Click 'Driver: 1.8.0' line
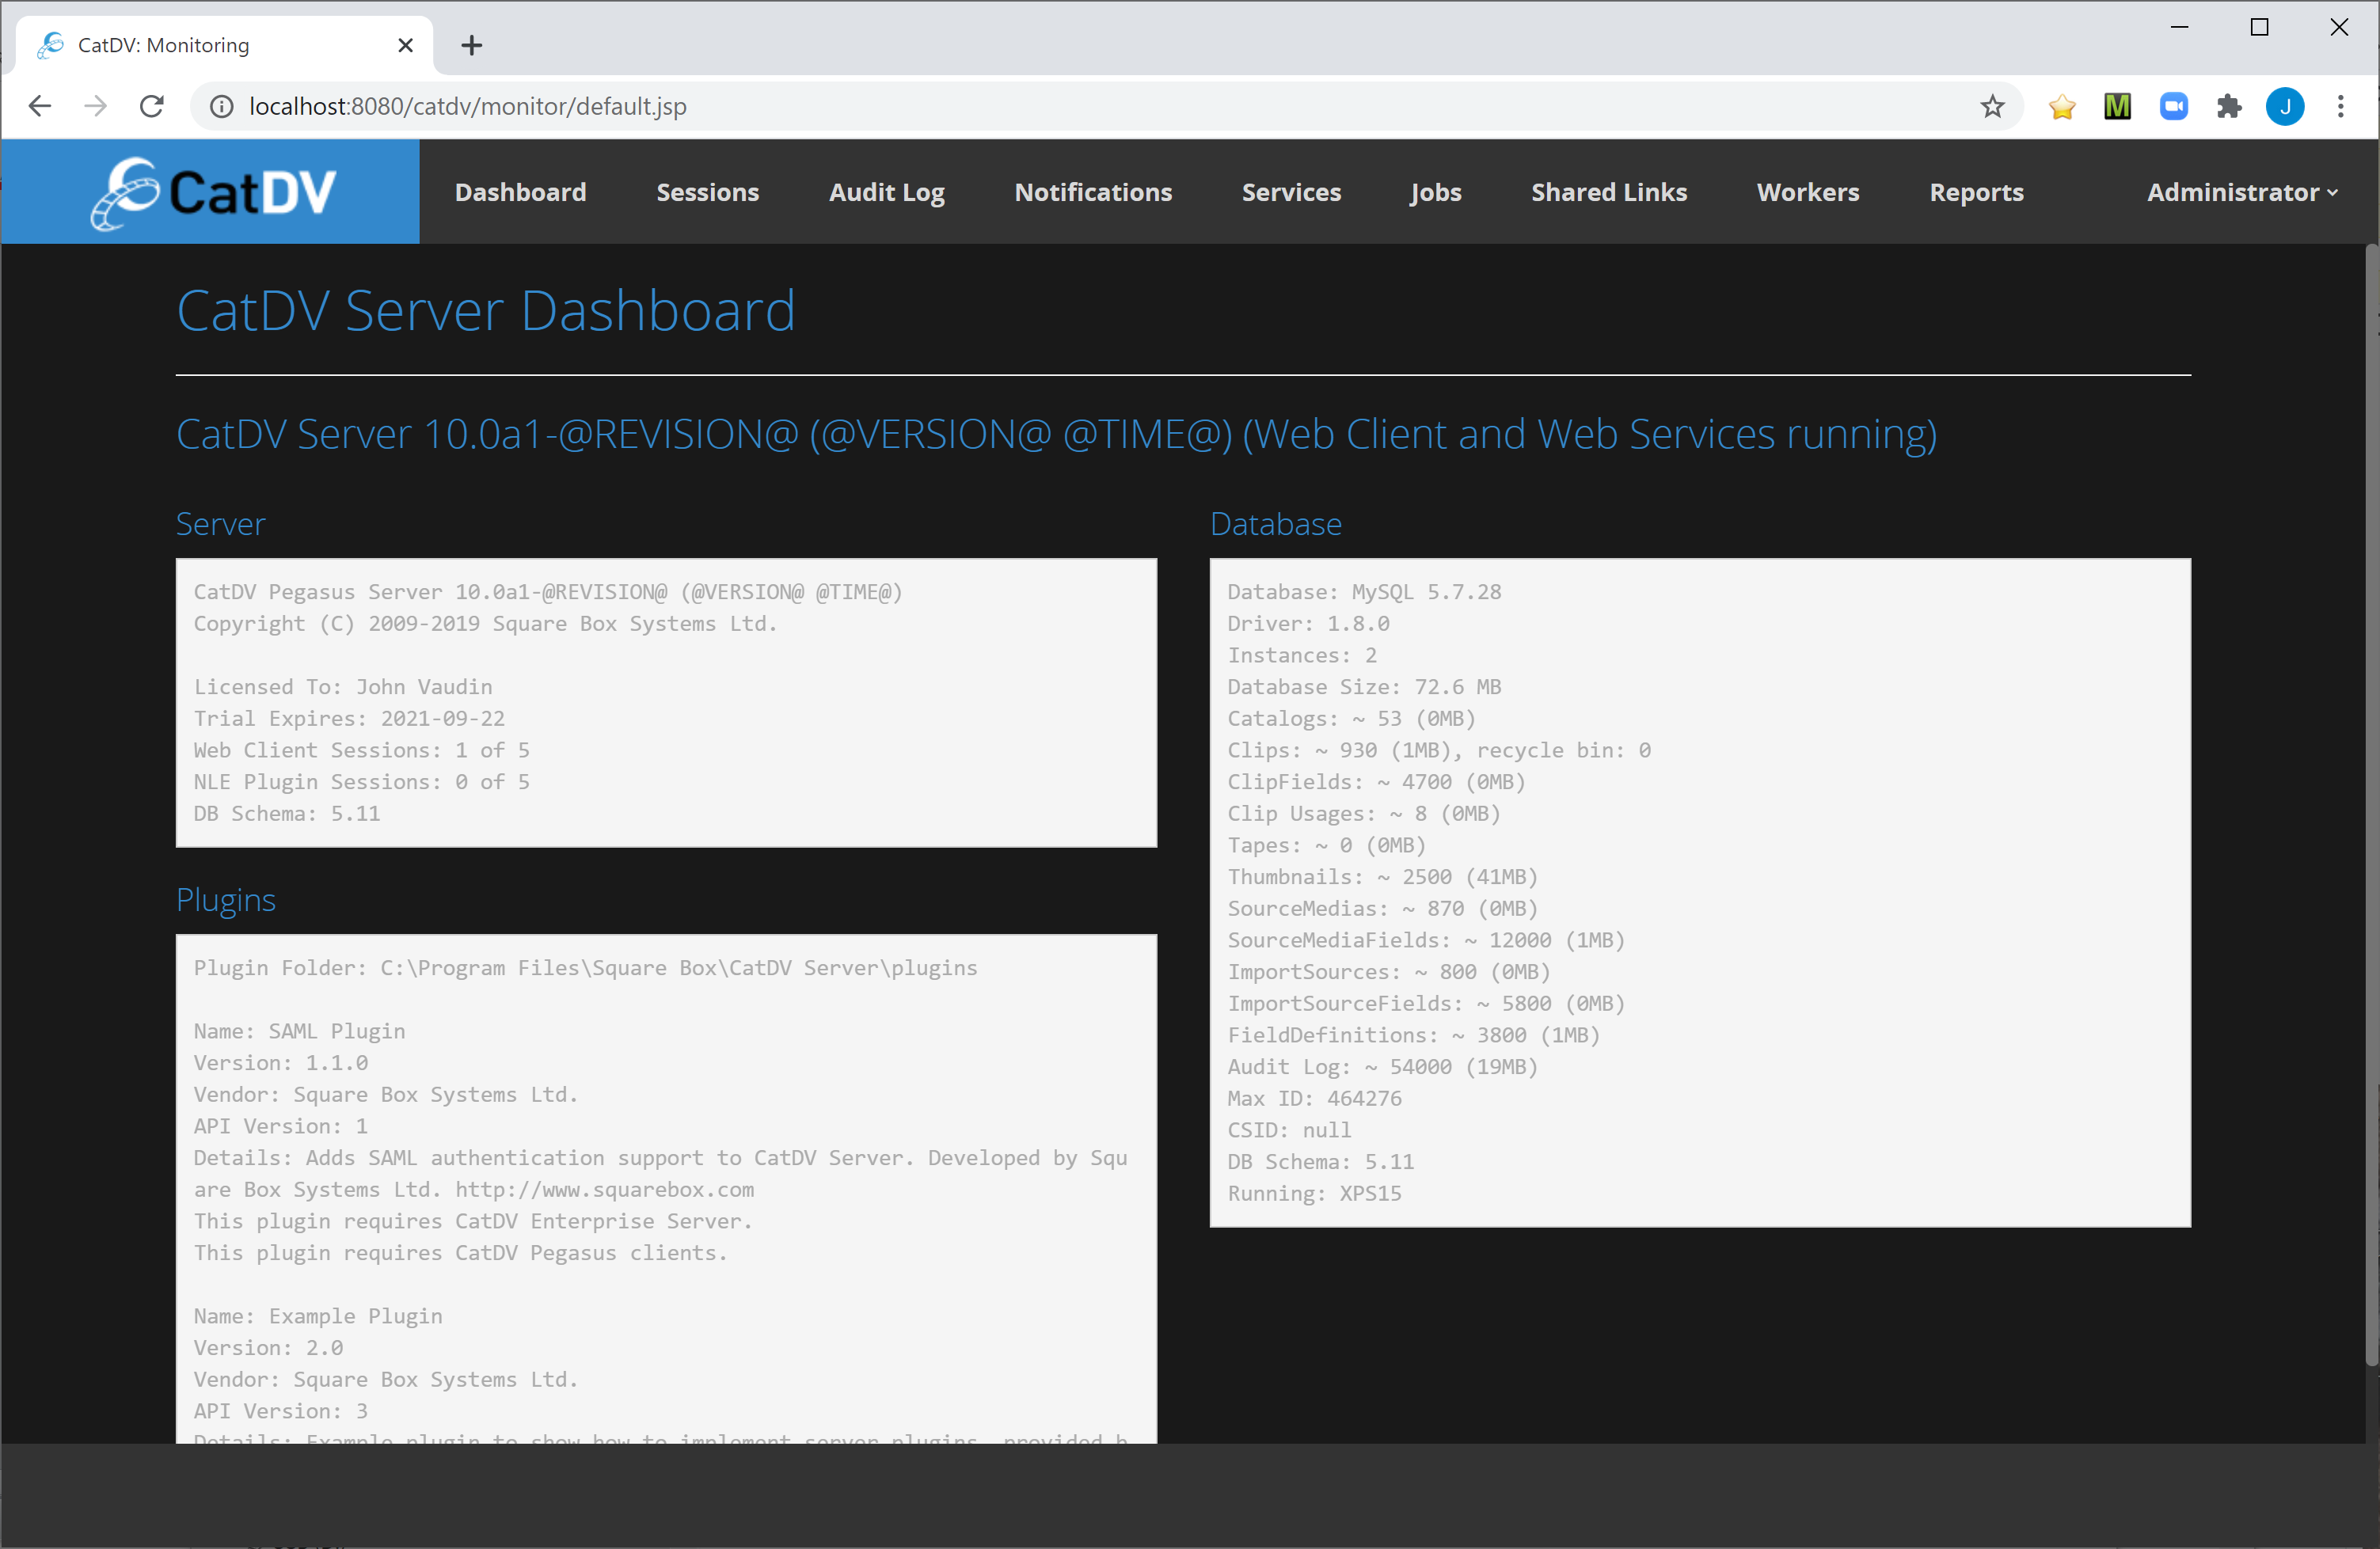2380x1549 pixels. click(1308, 624)
